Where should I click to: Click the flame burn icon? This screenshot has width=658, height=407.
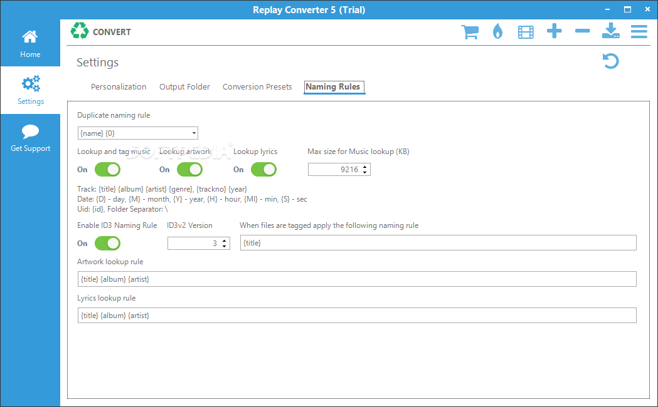pyautogui.click(x=497, y=32)
